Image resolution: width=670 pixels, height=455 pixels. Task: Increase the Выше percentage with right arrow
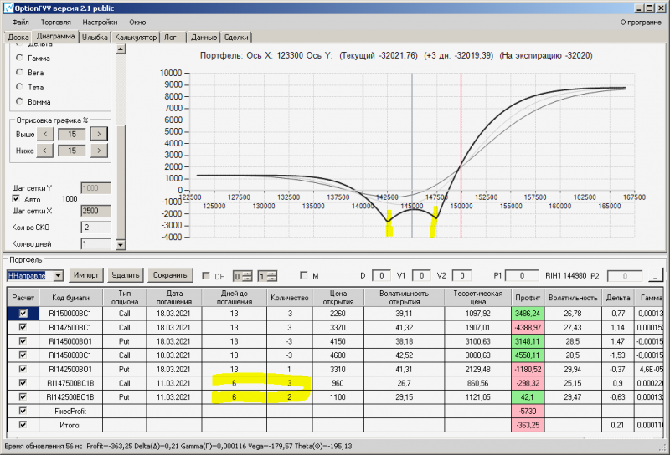click(99, 133)
